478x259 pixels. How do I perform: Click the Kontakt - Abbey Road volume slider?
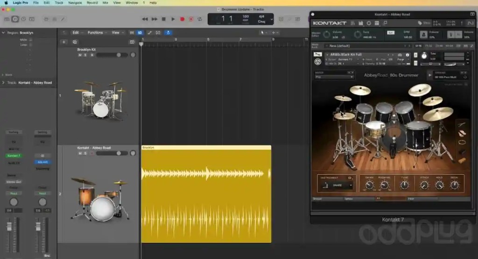point(112,153)
